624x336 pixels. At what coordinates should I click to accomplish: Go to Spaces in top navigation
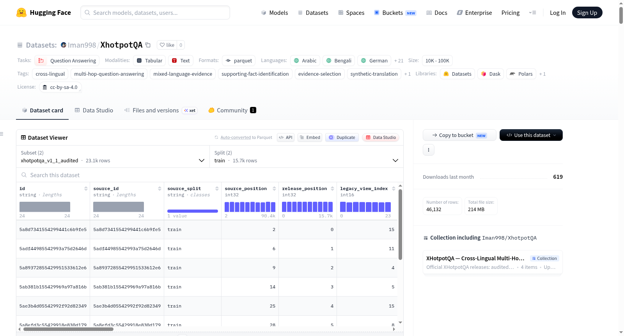point(351,12)
